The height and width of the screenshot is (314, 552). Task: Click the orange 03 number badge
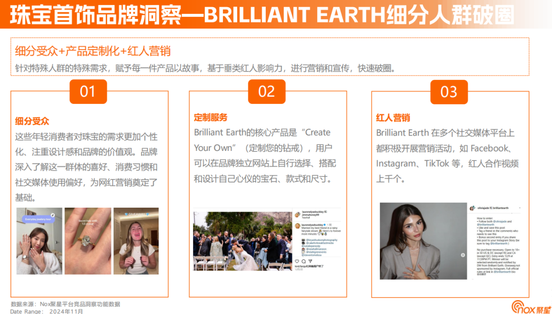tap(448, 92)
